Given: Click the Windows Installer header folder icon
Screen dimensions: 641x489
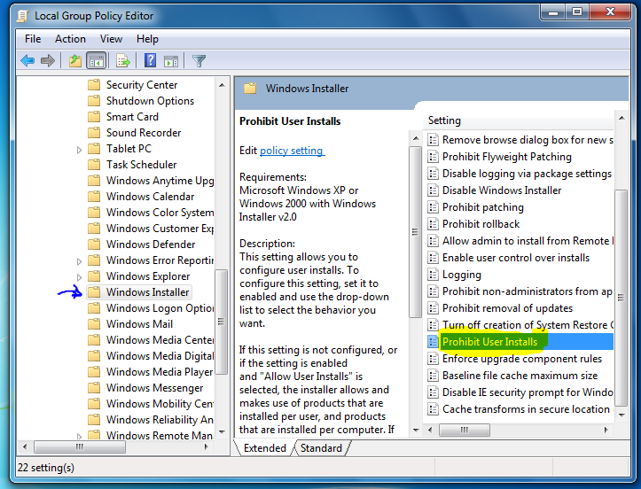Looking at the screenshot, I should pyautogui.click(x=250, y=89).
